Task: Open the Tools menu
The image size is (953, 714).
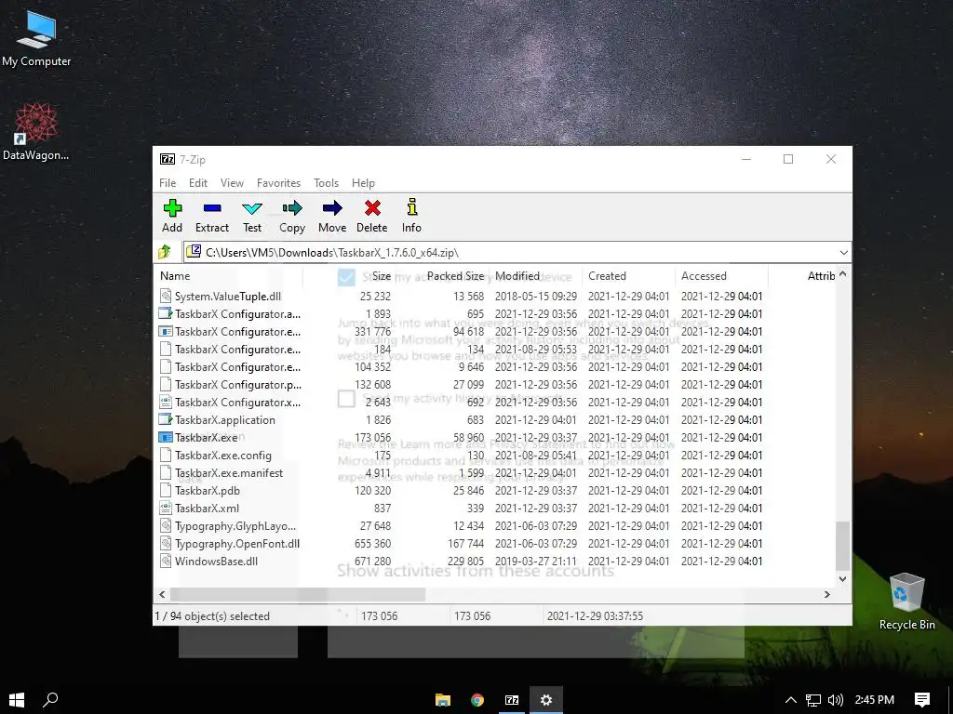Action: pos(326,183)
